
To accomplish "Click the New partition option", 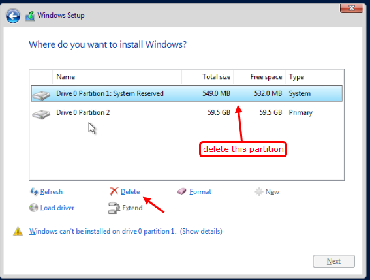I will [x=272, y=191].
